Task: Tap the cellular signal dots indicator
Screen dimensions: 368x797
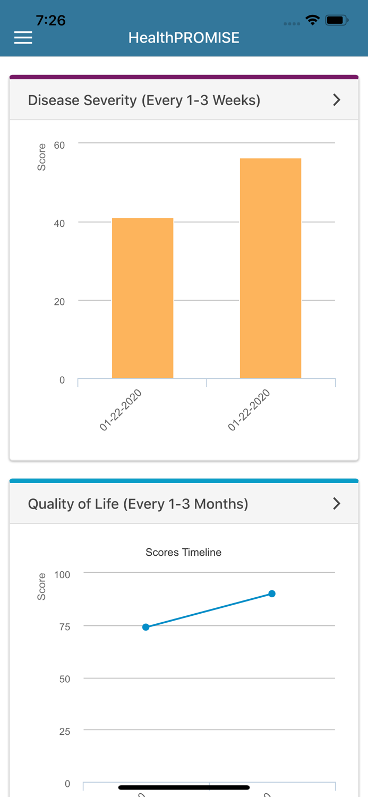Action: [x=291, y=23]
